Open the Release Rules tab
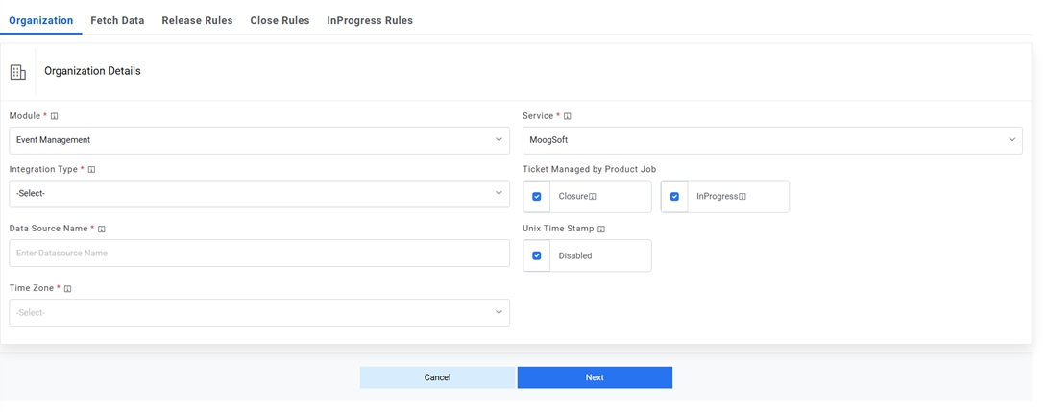The image size is (1047, 412). (x=197, y=20)
